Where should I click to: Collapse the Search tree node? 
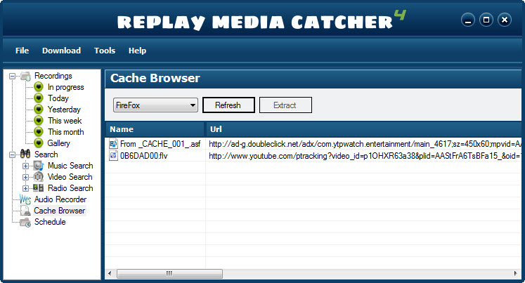[x=13, y=154]
